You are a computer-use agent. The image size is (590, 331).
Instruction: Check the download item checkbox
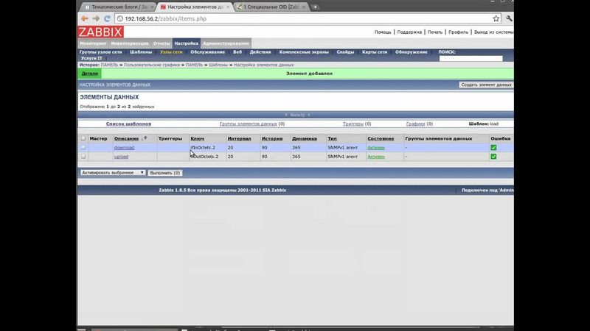tap(83, 148)
